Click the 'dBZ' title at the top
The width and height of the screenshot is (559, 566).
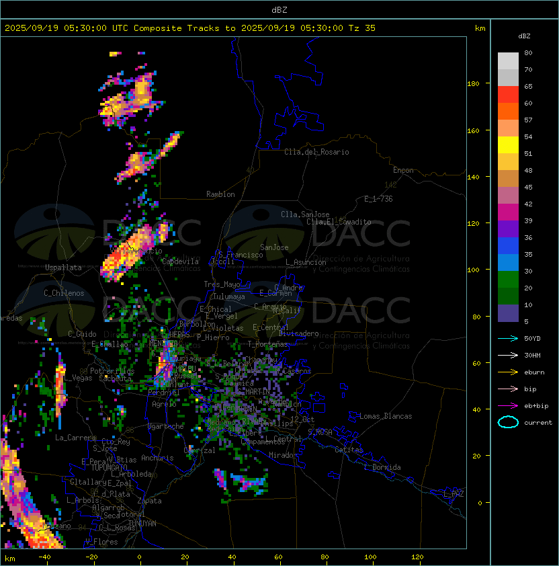click(279, 9)
